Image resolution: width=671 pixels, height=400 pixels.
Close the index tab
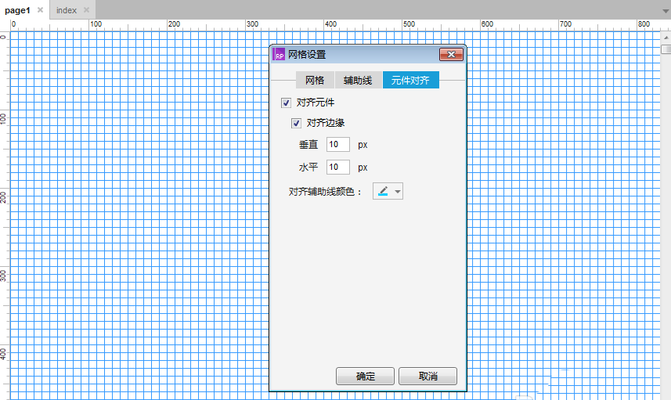click(x=87, y=10)
